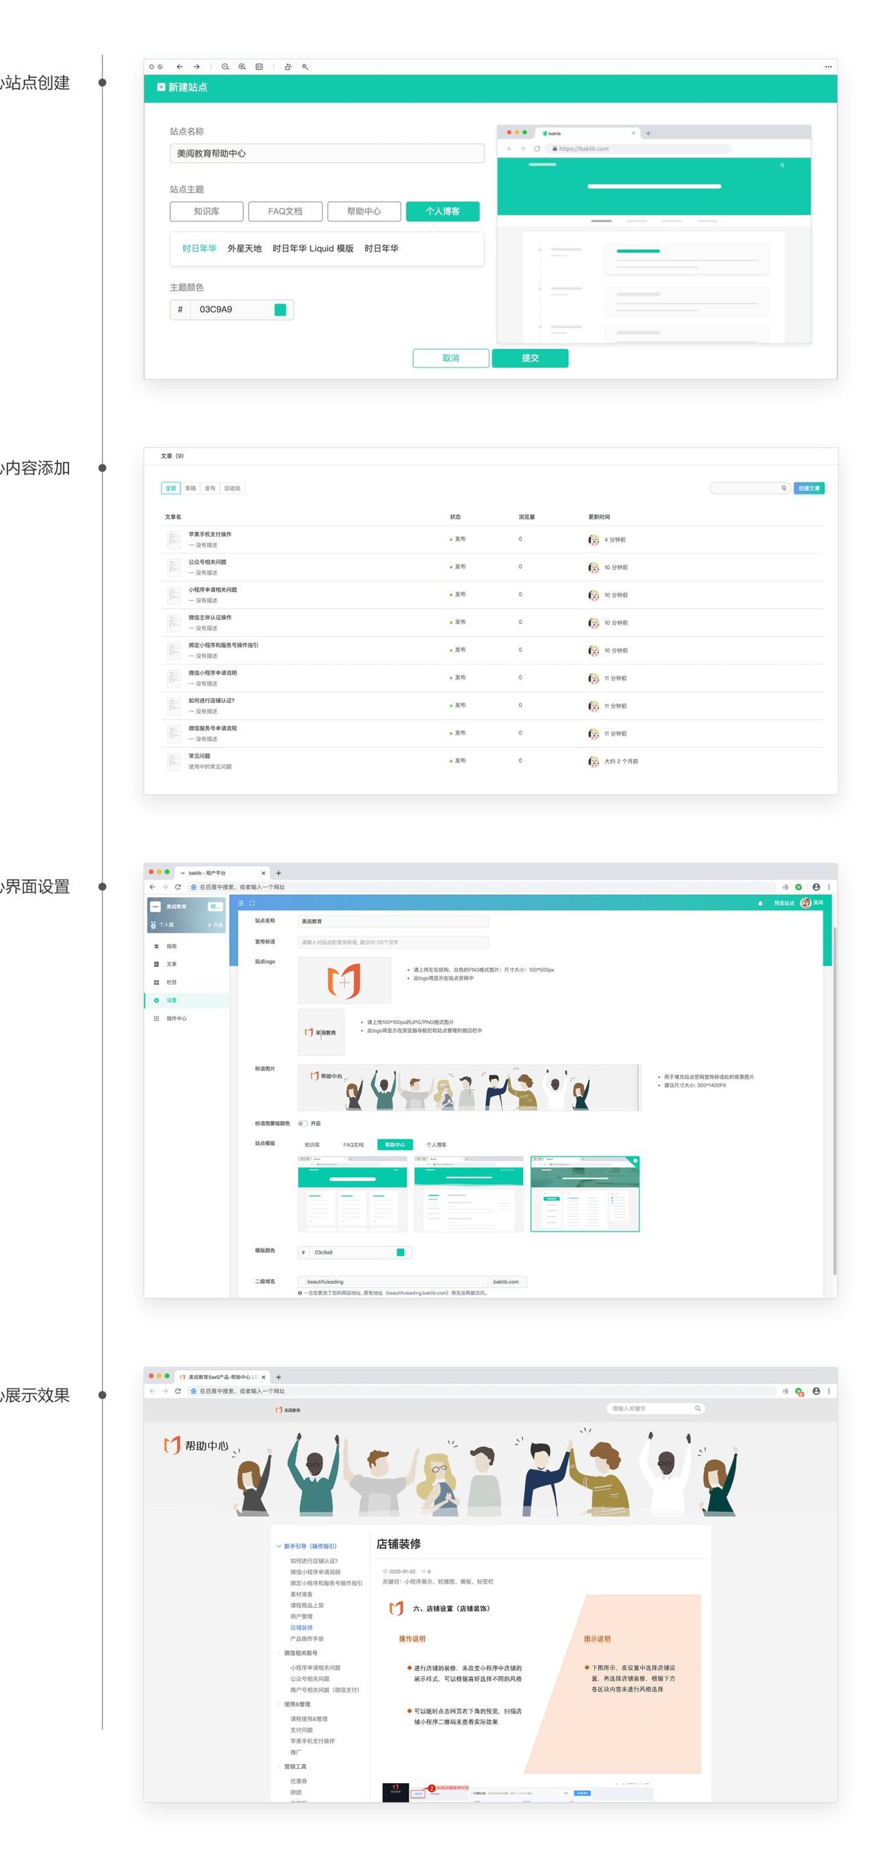Click the 站点名称 input with 美阅教育帮助中心
The image size is (885, 1863).
tap(327, 153)
